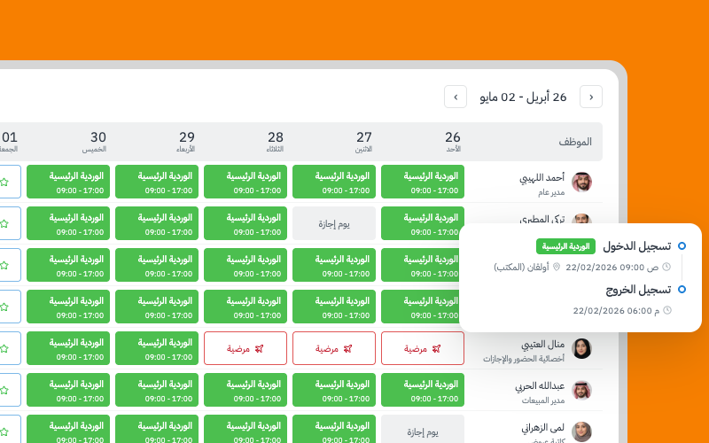Screen dimensions: 709x443
Task: Click the تسجيل الخروج timeline dot
Action: [x=682, y=290]
